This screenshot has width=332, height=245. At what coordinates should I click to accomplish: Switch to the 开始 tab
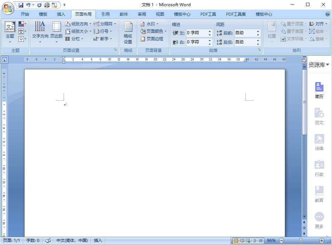pos(25,14)
